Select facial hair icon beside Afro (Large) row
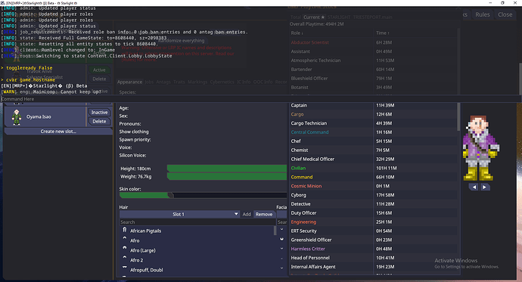The image size is (522, 282). pos(281,249)
